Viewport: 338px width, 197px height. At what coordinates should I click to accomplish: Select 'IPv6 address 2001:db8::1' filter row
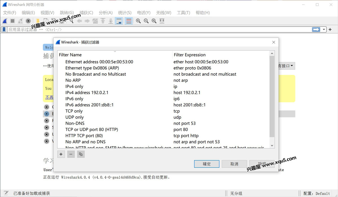point(163,105)
